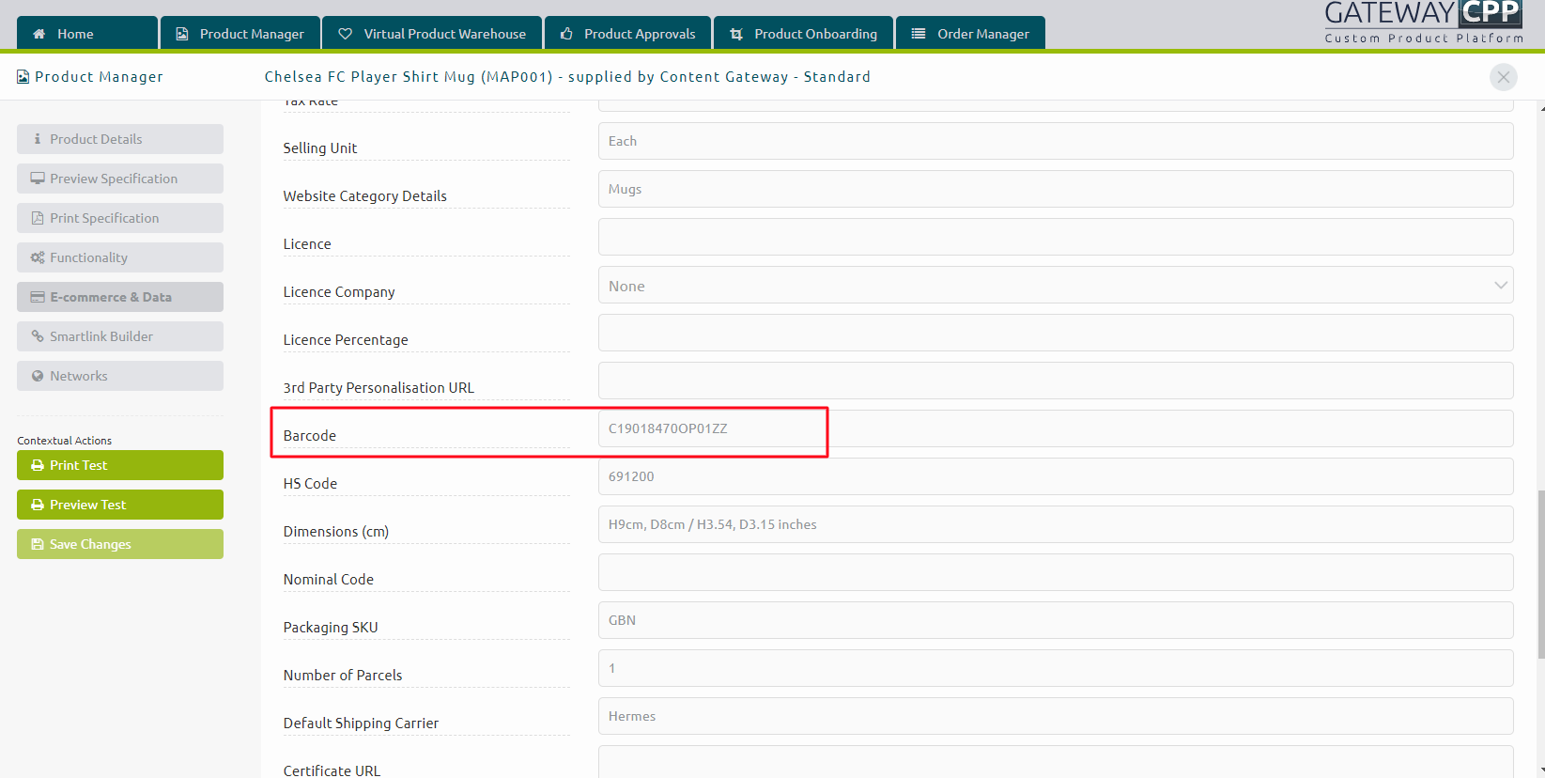1545x778 pixels.
Task: Expand the Licence Company dropdown
Action: point(1056,285)
